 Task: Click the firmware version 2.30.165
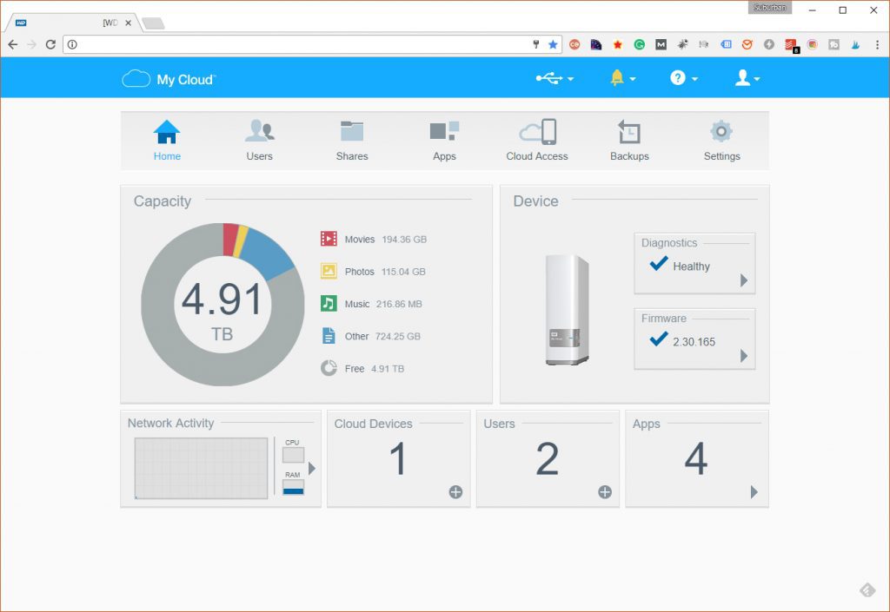coord(694,342)
